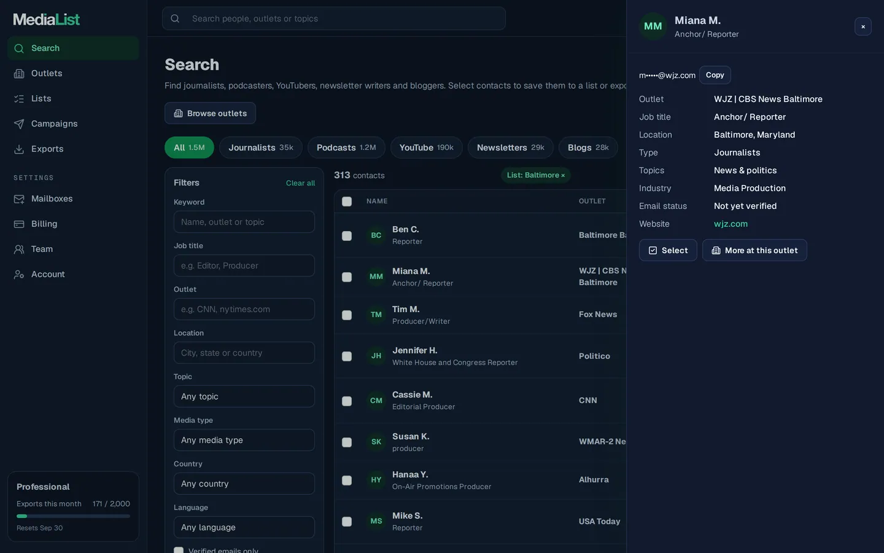The width and height of the screenshot is (884, 553).
Task: Click Select in the detail panel
Action: [x=668, y=250]
